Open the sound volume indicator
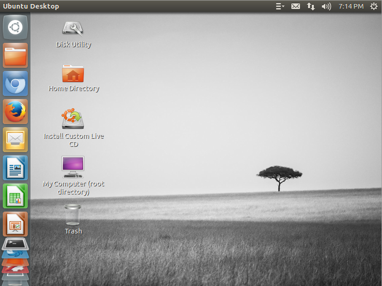Viewport: 382px width, 286px height. 326,6
